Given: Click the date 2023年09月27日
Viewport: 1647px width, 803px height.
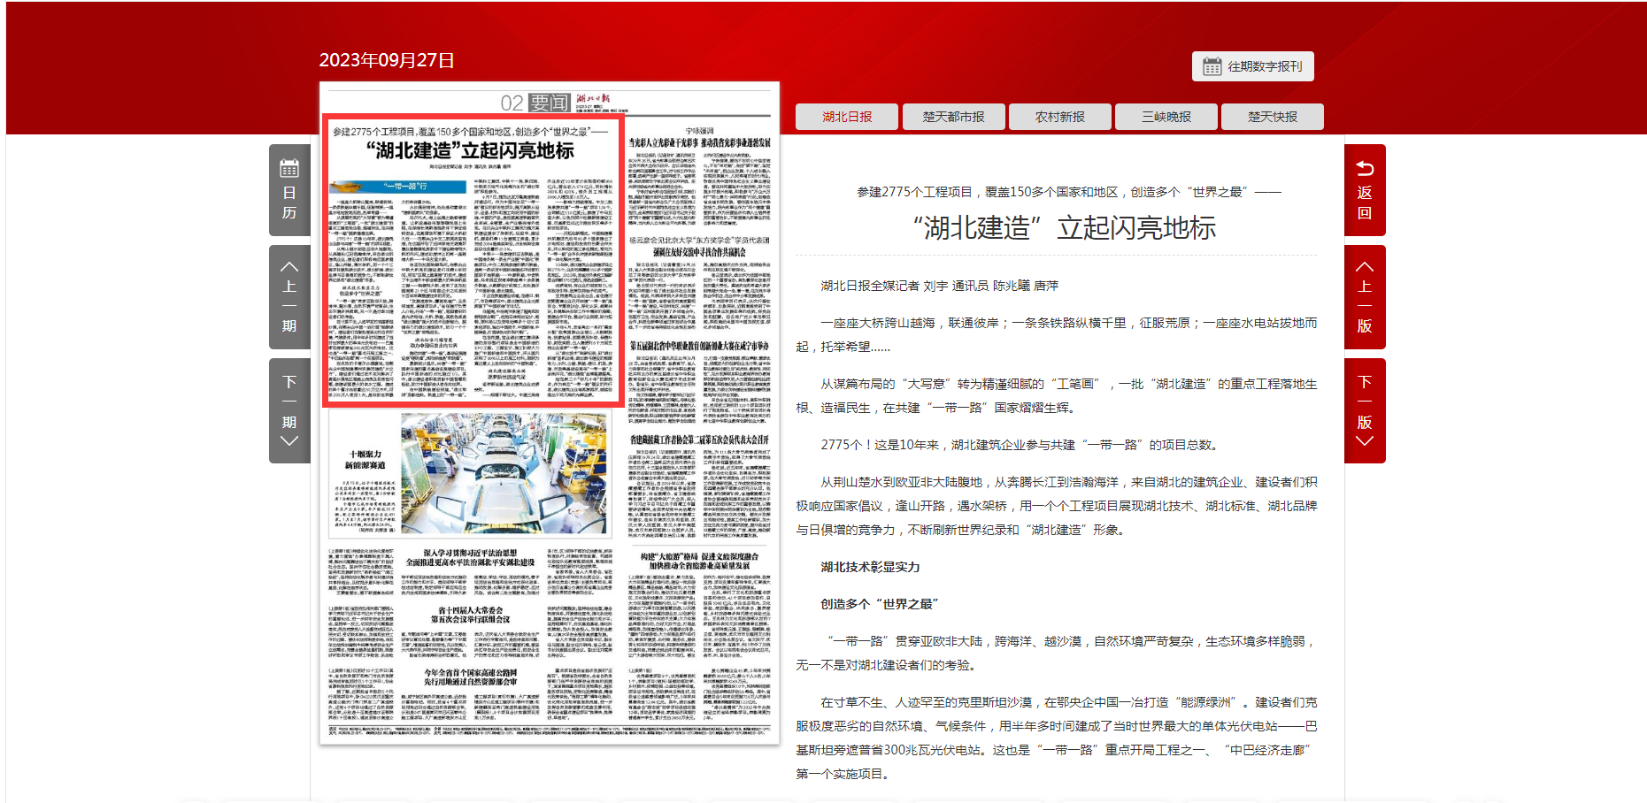Looking at the screenshot, I should pos(387,60).
